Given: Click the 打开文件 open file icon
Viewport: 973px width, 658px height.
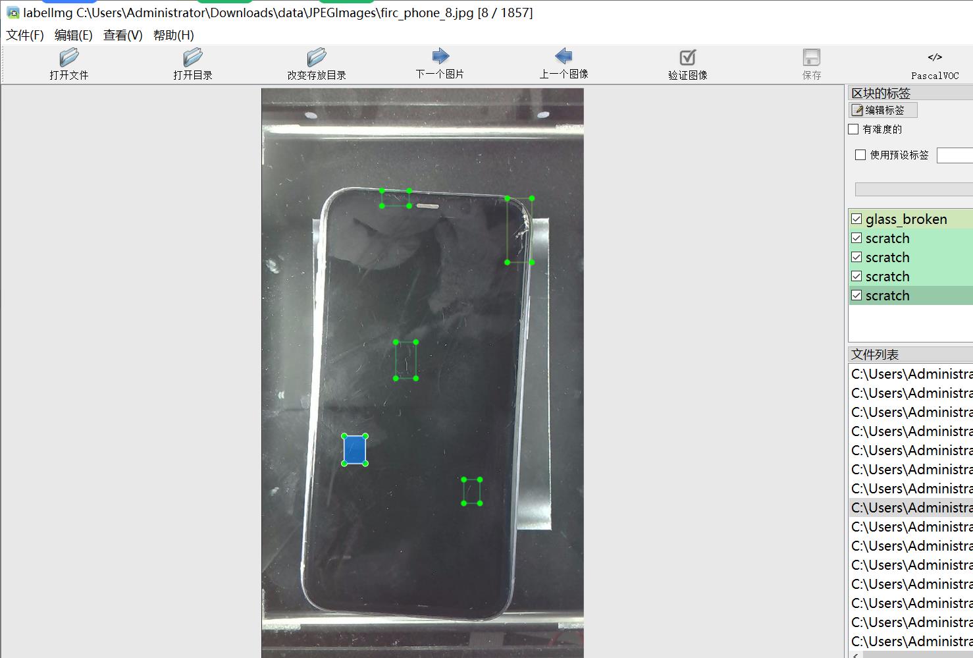Looking at the screenshot, I should (68, 57).
